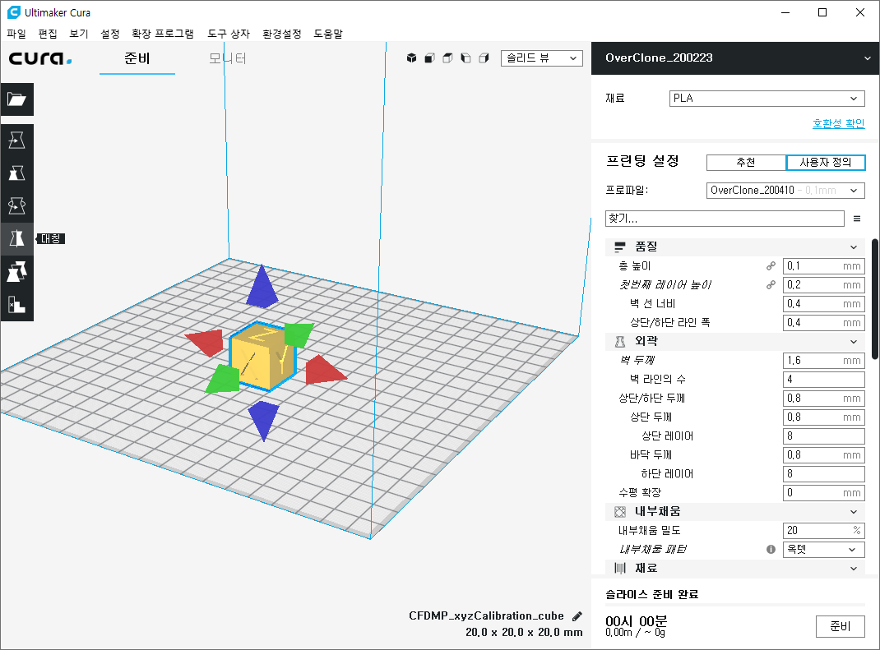880x650 pixels.
Task: Collapse the 외곽 settings section
Action: [734, 341]
